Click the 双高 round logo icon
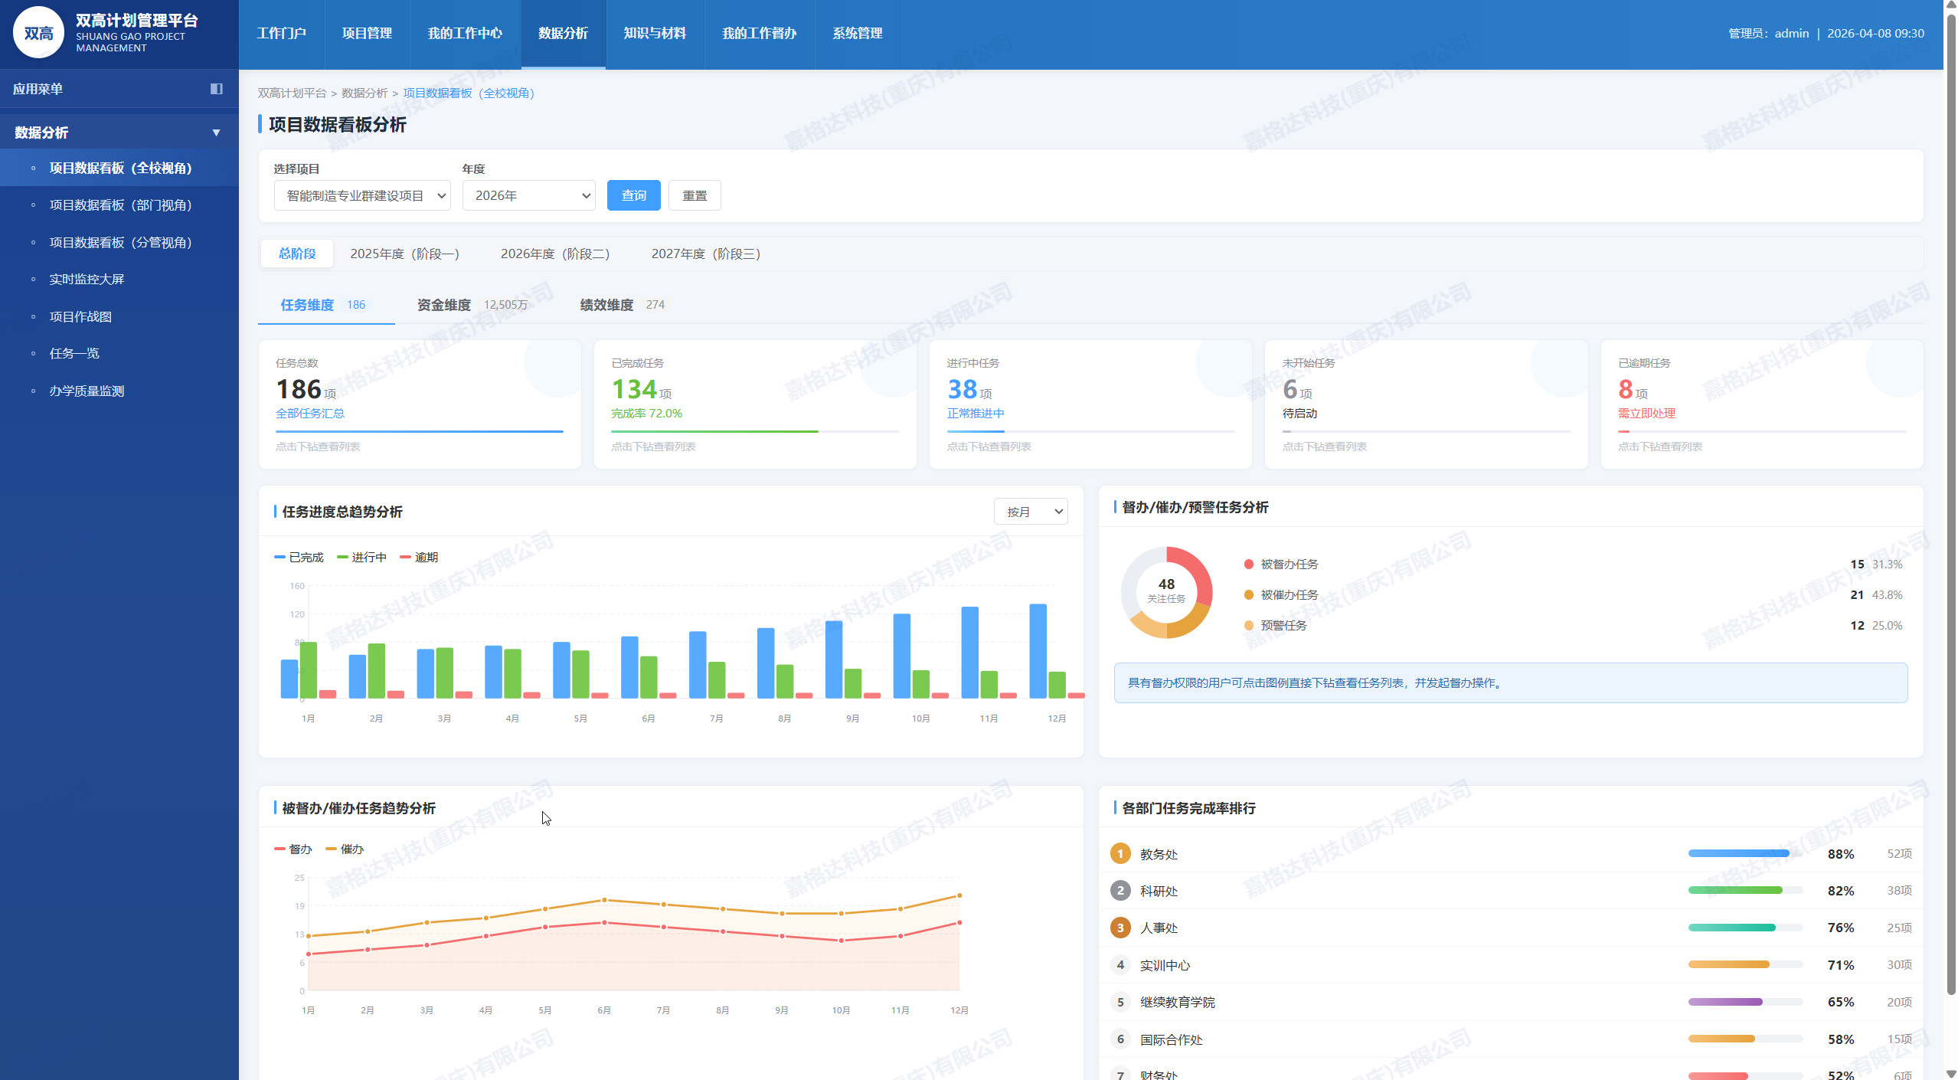The height and width of the screenshot is (1080, 1958). (x=38, y=33)
